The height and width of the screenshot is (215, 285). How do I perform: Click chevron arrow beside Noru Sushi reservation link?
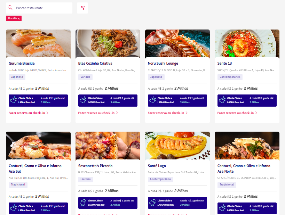tap(187, 113)
